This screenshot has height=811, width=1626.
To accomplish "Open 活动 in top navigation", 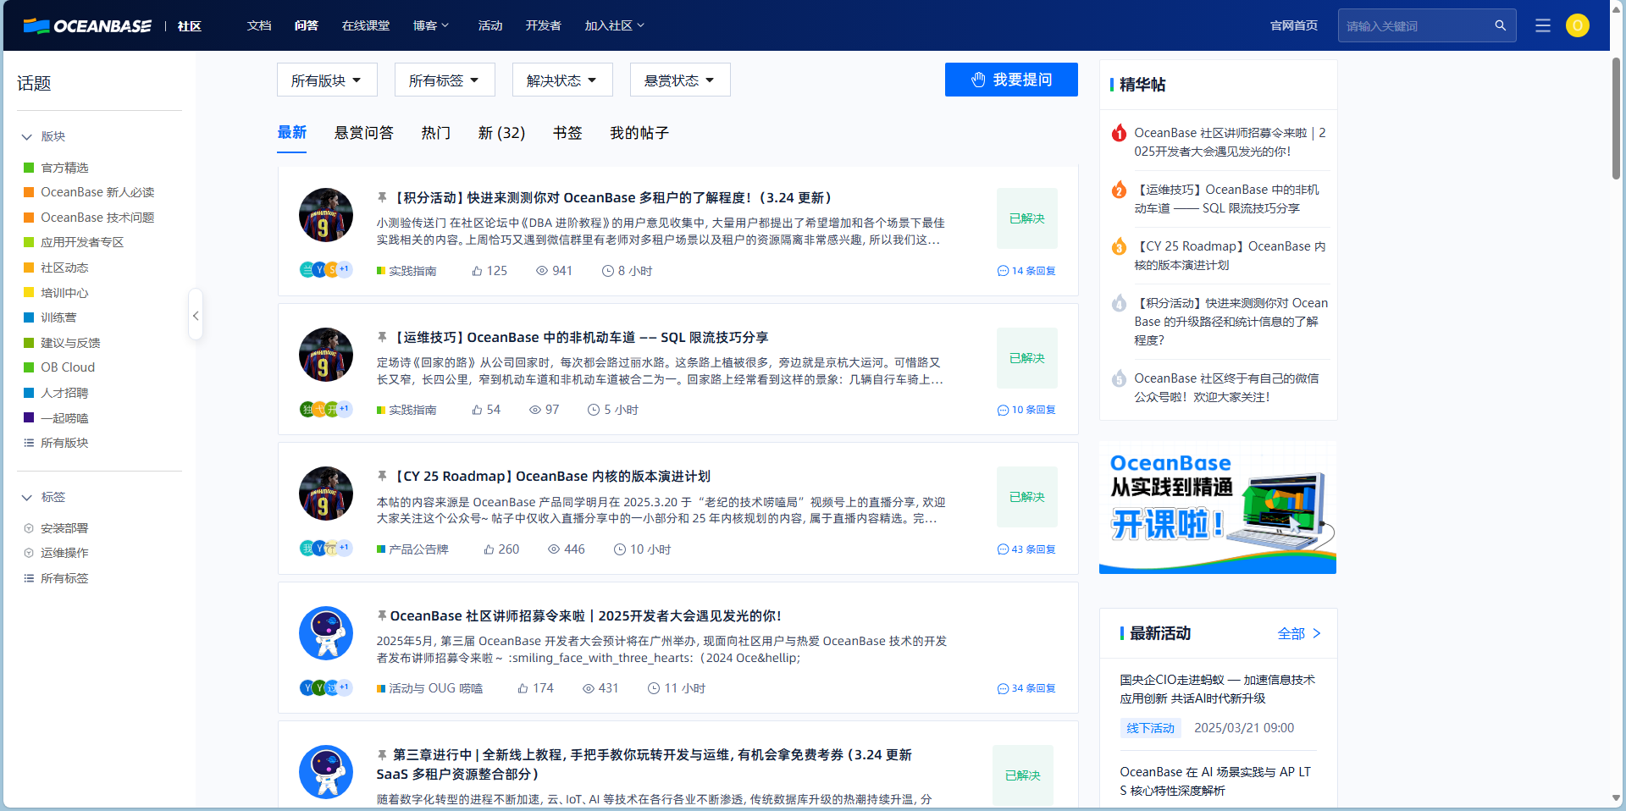I will pyautogui.click(x=490, y=25).
